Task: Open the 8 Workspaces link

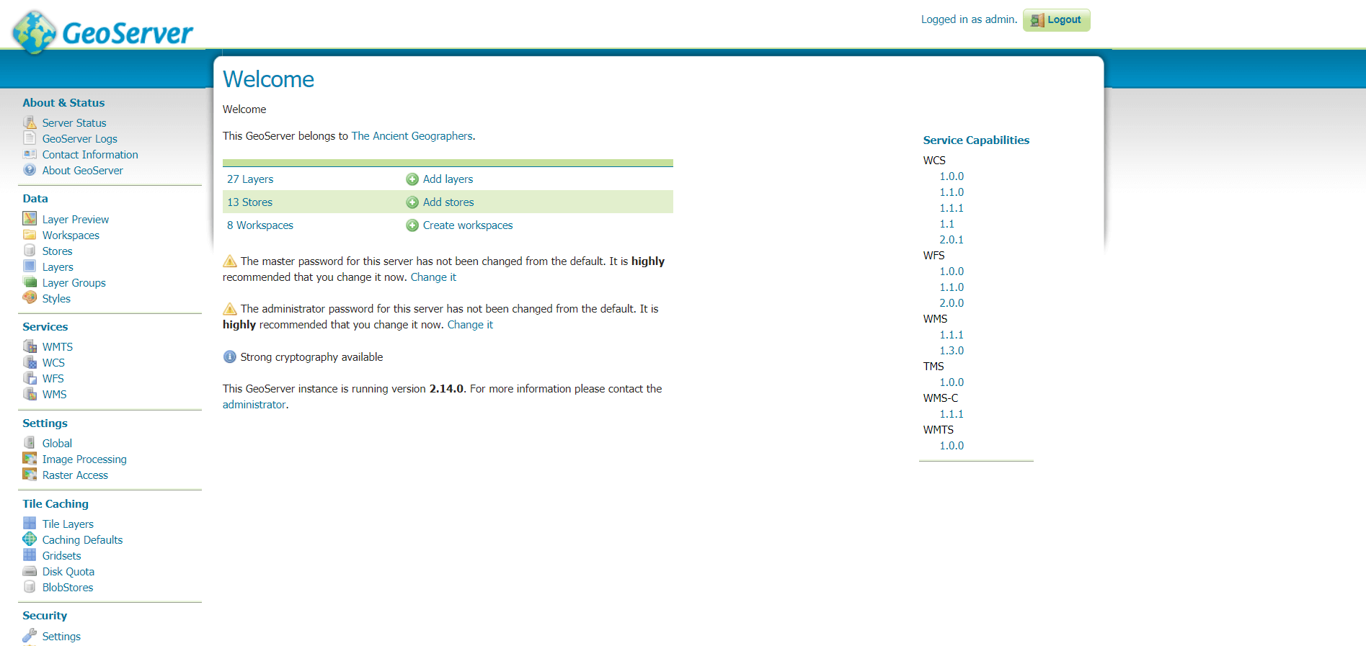Action: tap(260, 225)
